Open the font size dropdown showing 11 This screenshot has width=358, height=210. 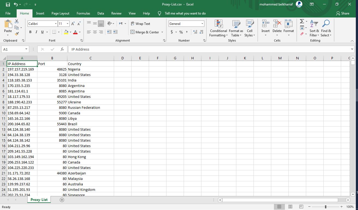(x=68, y=24)
